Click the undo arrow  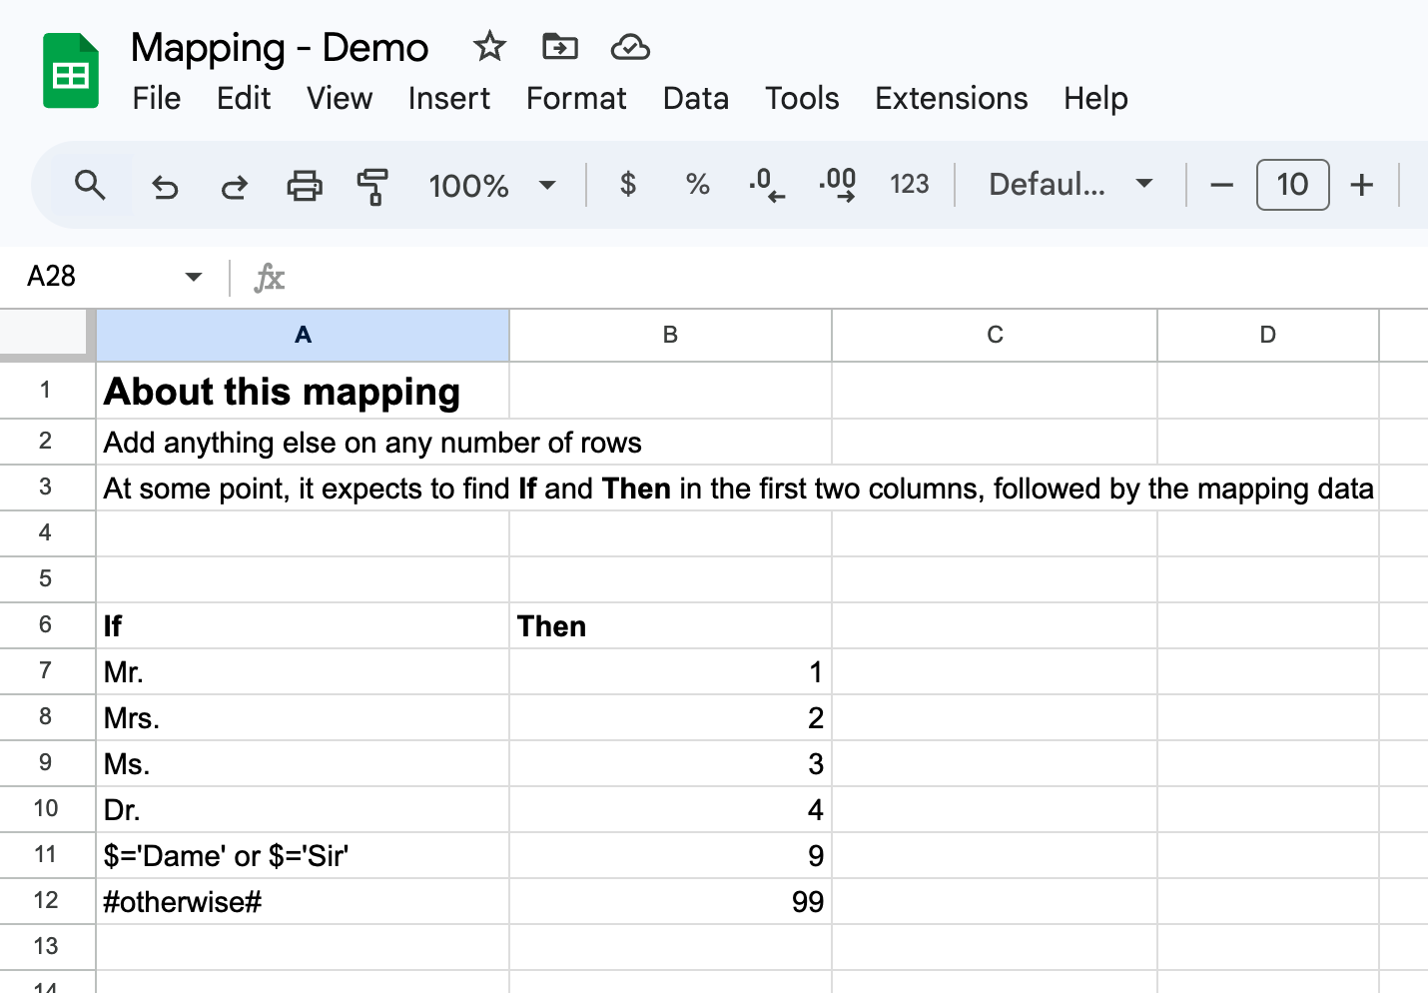tap(165, 186)
